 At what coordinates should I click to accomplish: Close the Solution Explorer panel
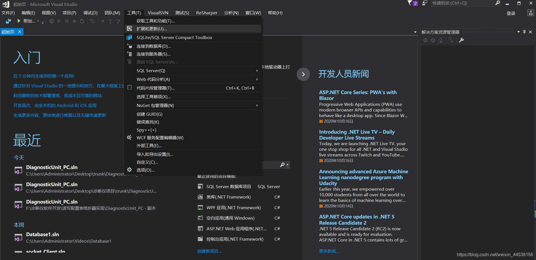pos(530,32)
